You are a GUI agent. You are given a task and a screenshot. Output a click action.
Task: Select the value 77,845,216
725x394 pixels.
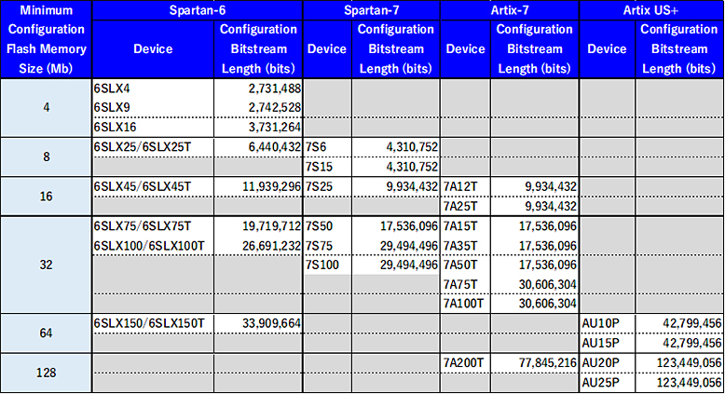pyautogui.click(x=547, y=363)
